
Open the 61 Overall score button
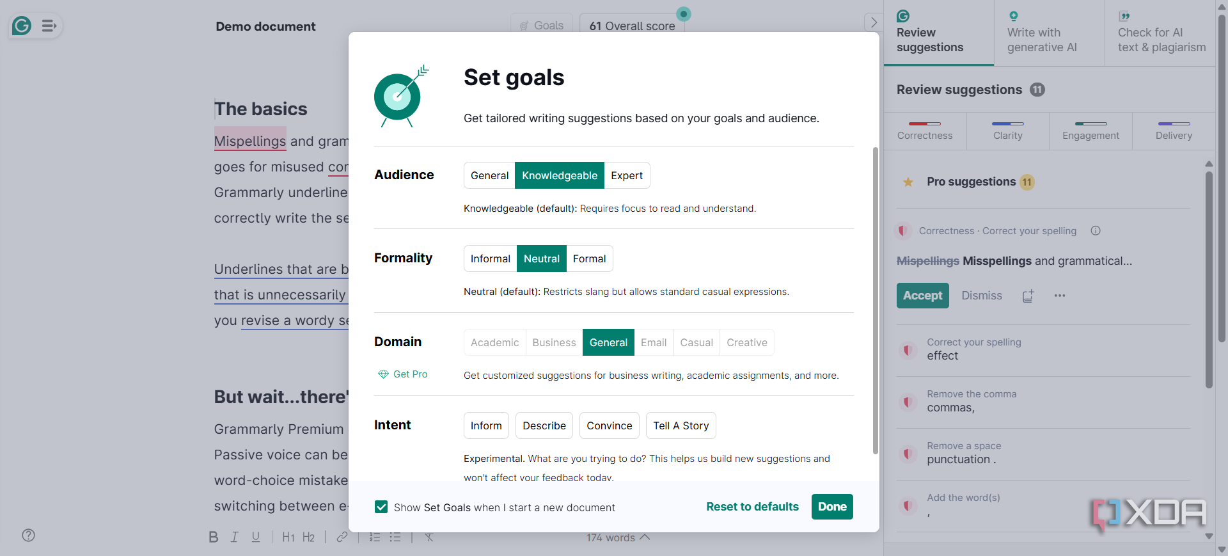(x=632, y=24)
